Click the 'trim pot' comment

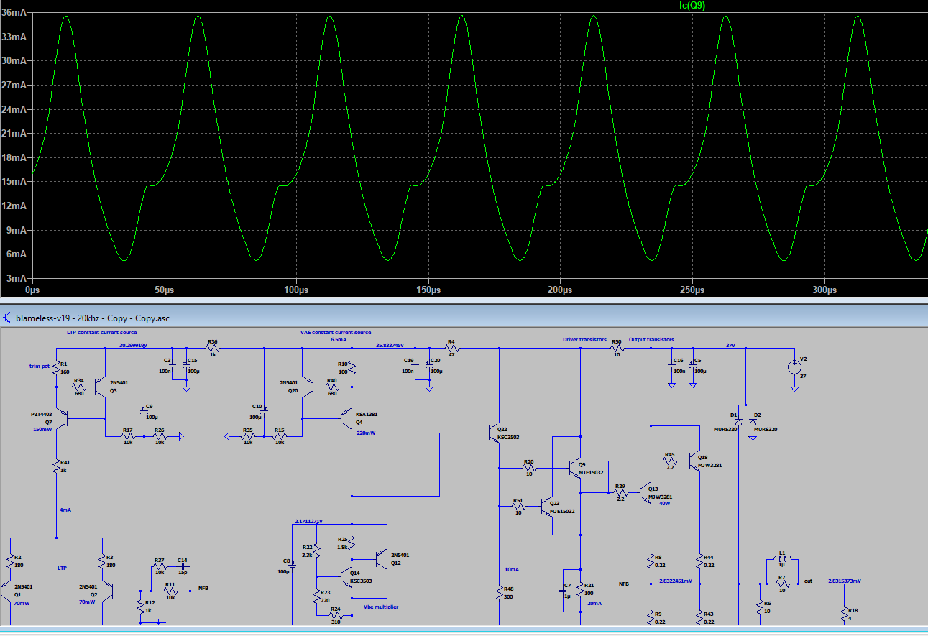(x=40, y=366)
